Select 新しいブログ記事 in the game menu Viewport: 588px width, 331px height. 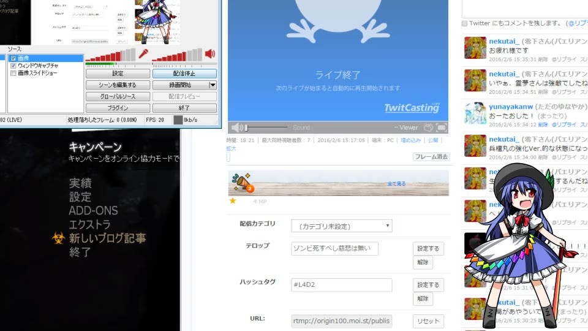tap(108, 238)
